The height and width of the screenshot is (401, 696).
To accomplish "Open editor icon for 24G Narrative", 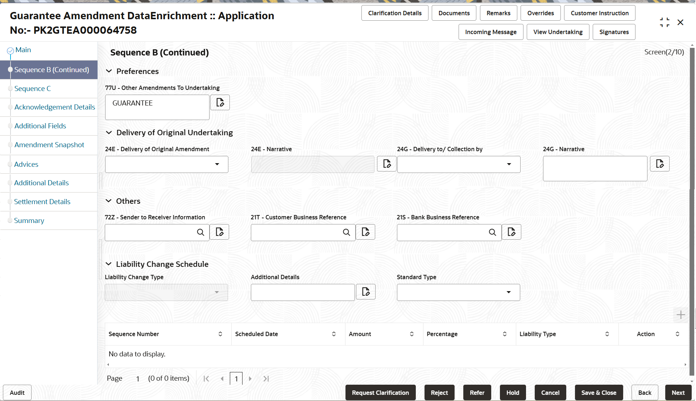I will [x=659, y=164].
